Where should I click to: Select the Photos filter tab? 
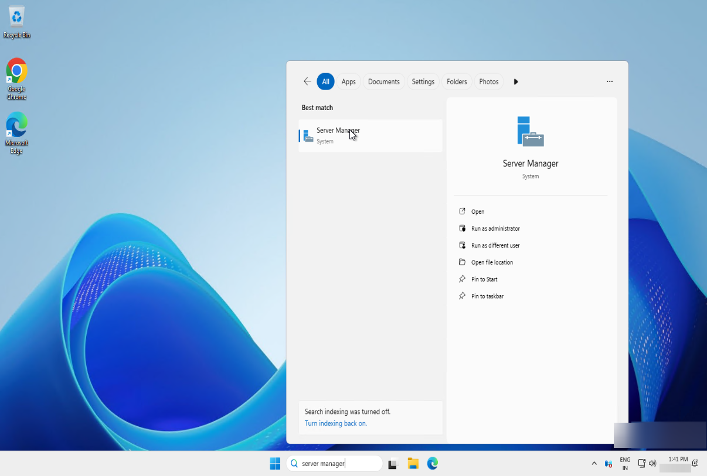pos(488,82)
